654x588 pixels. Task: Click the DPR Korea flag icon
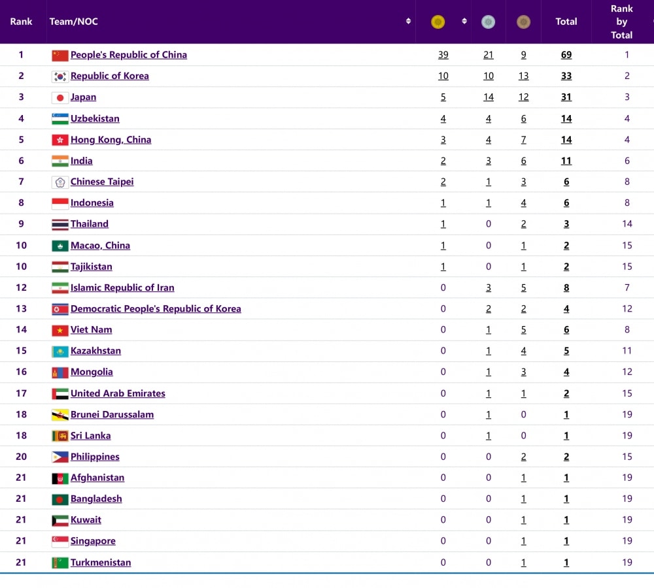coord(60,309)
